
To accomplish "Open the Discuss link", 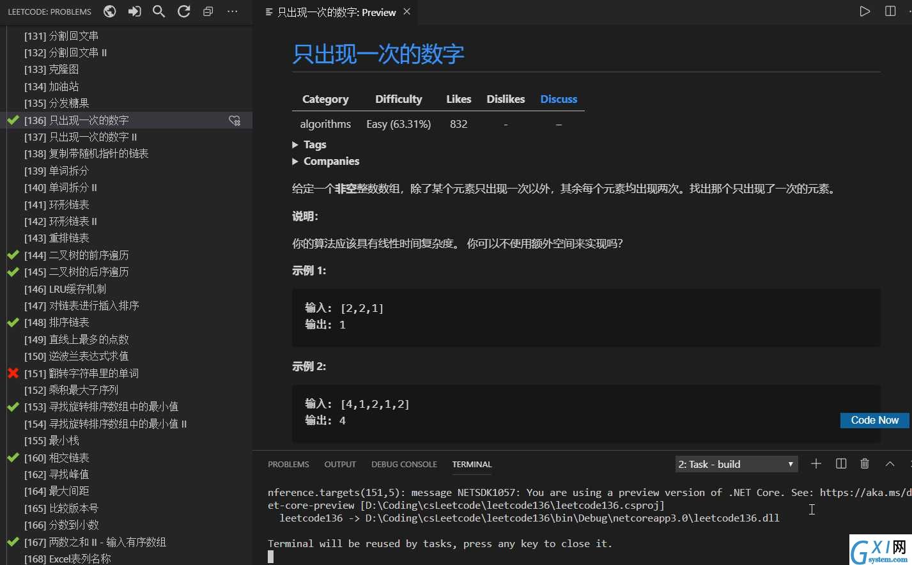I will point(559,99).
